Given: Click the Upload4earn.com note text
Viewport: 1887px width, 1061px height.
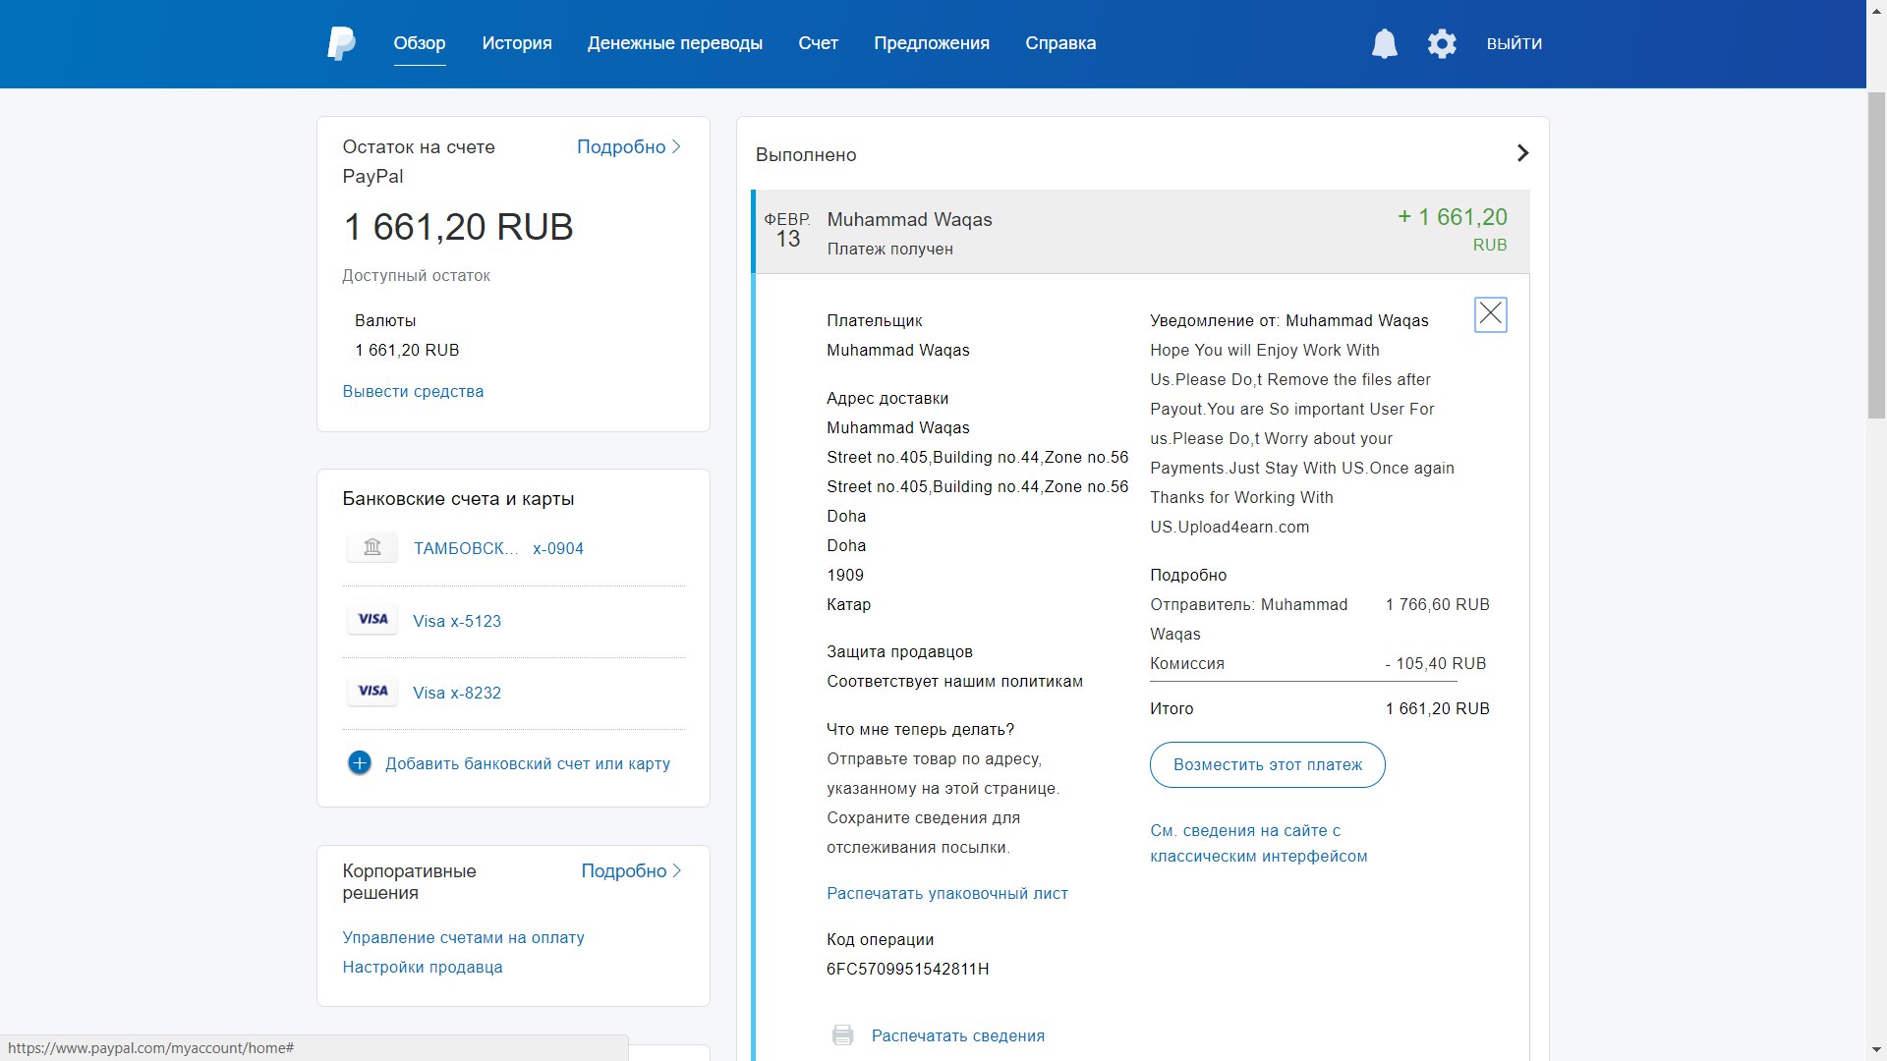Looking at the screenshot, I should [1230, 527].
